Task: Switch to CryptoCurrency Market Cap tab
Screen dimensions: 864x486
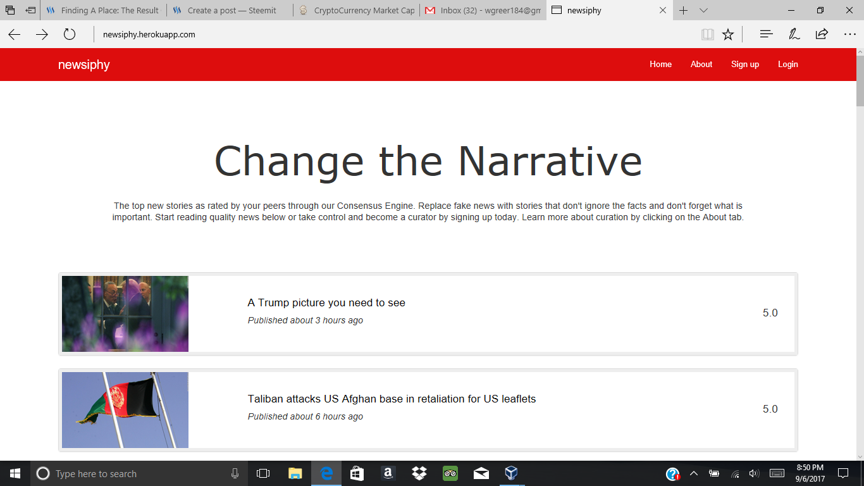Action: (x=357, y=10)
